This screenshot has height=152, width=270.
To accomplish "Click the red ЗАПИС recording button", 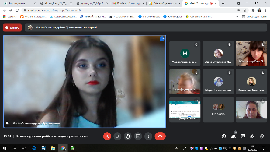I will point(12,27).
